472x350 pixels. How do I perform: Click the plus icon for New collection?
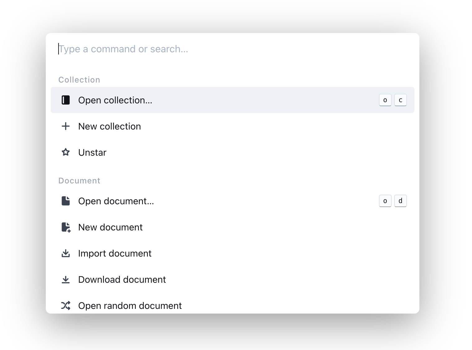pos(66,126)
